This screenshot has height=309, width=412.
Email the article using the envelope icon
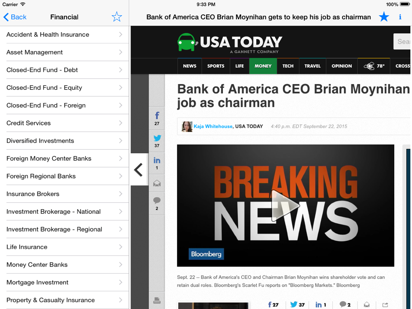coord(157,183)
